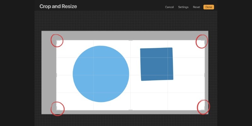Click the bottom-right crop corner handle
The height and width of the screenshot is (126, 252).
(203, 109)
